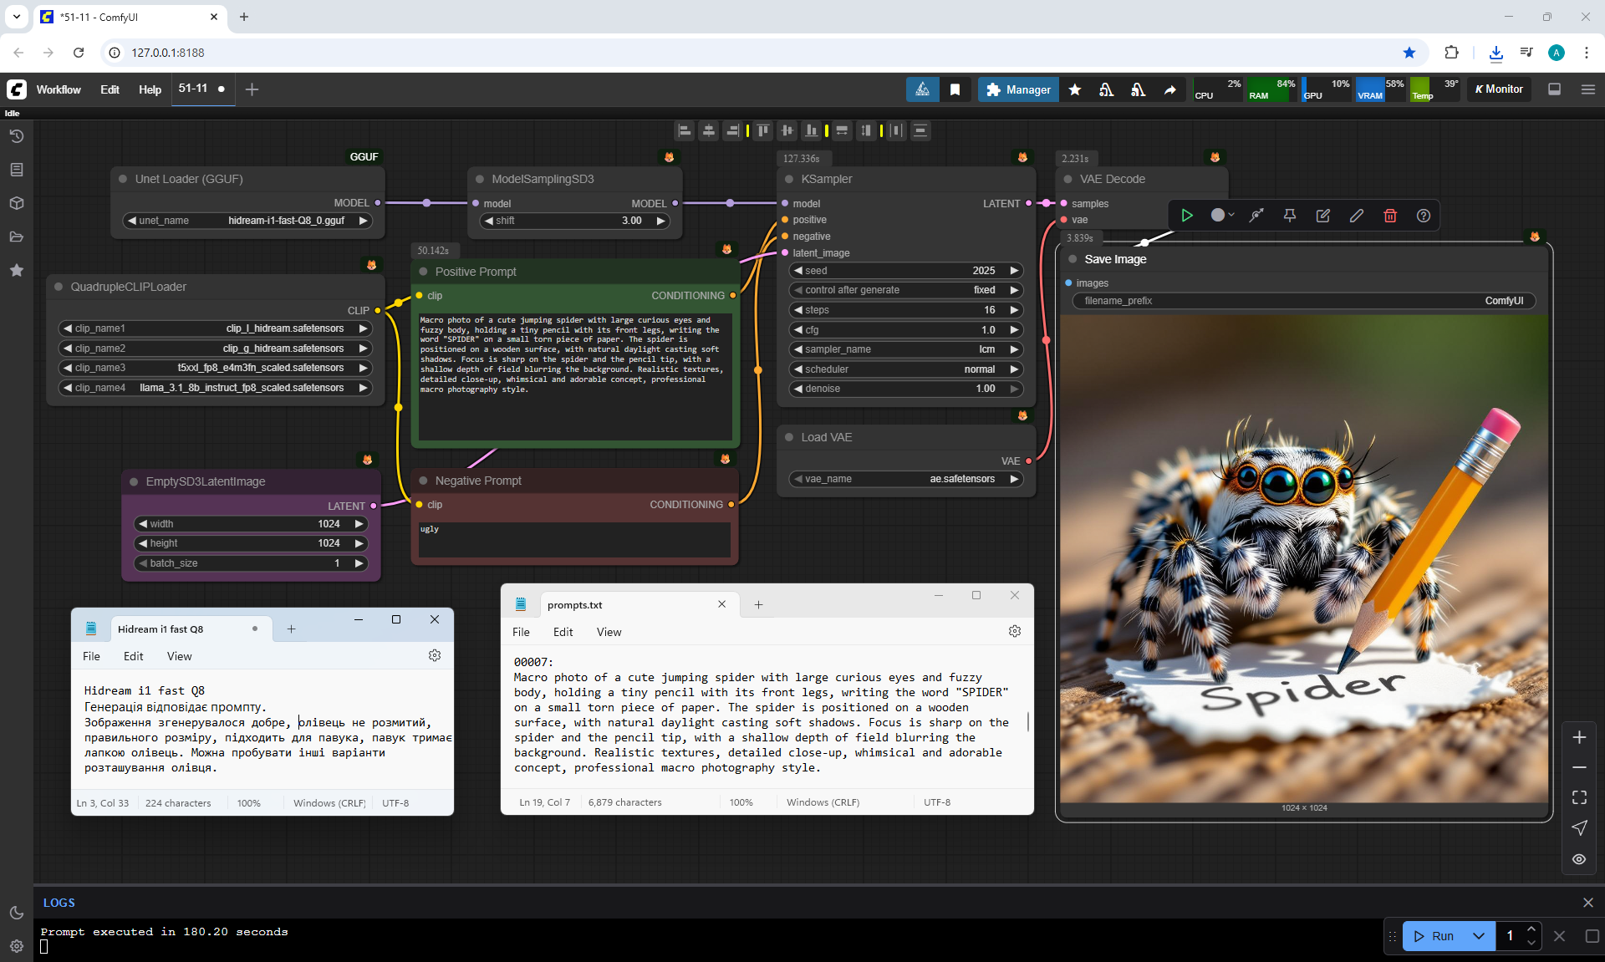Toggle the bottom panel icon in top bar

1554,89
